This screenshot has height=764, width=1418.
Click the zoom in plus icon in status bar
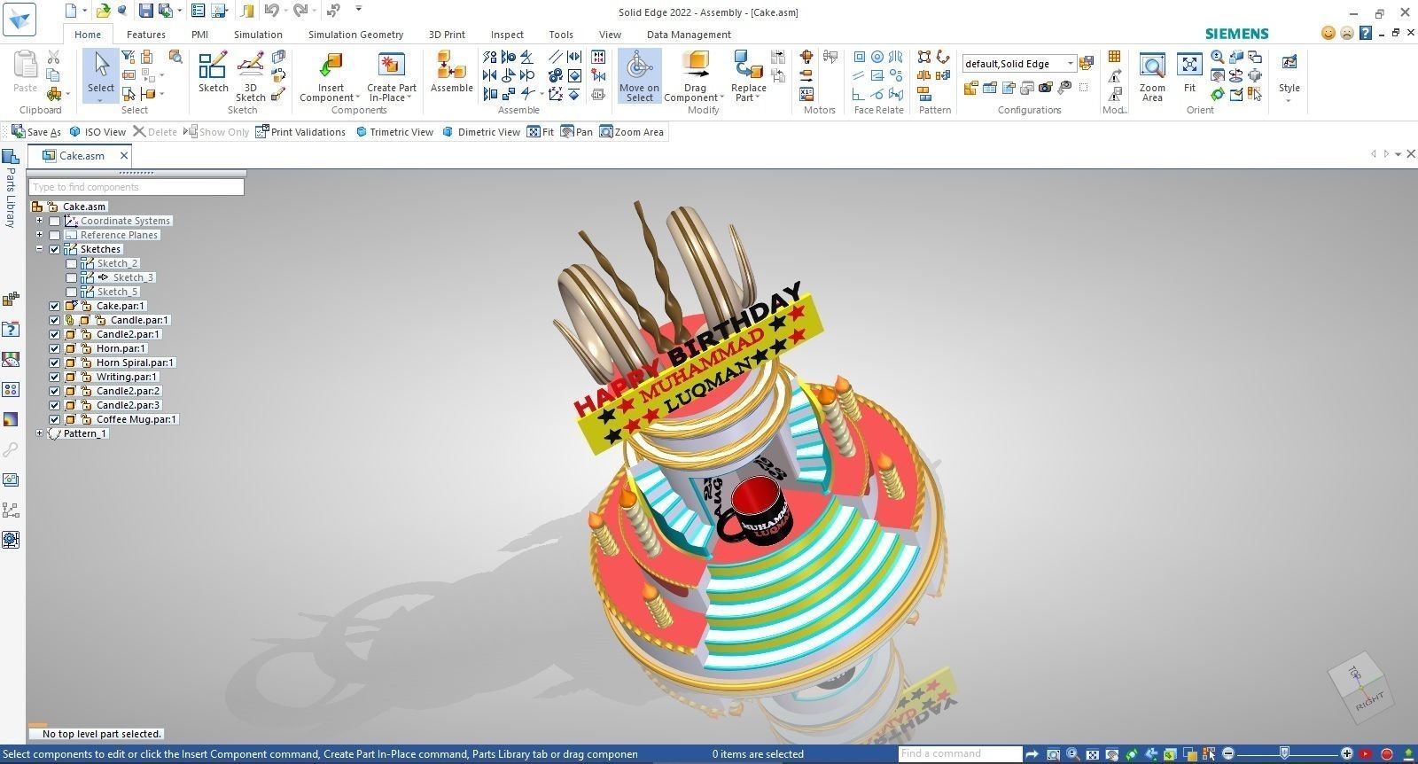[x=1347, y=754]
